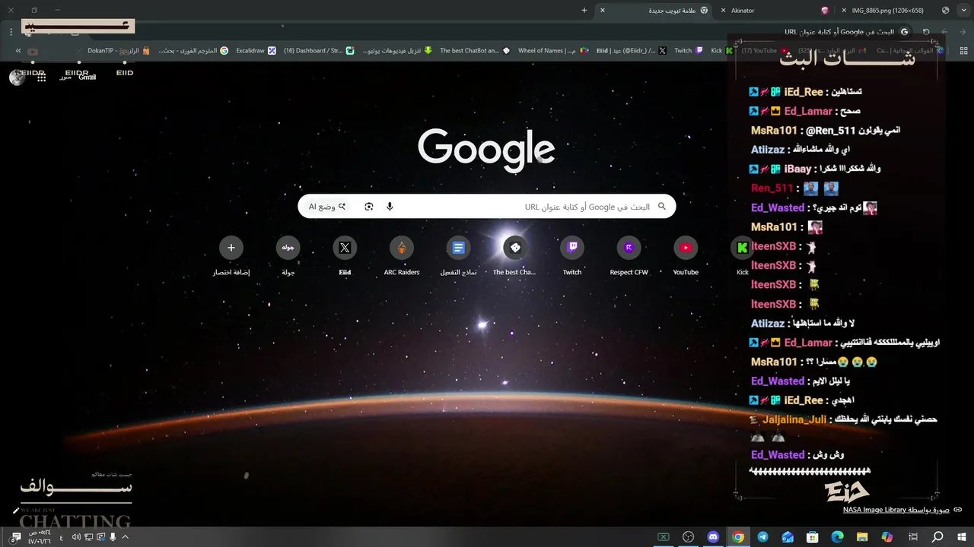
Task: Open the Windows Start menu
Action: [962, 537]
